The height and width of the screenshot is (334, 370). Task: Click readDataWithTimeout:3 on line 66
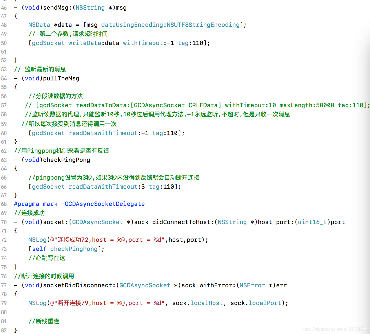pos(107,187)
